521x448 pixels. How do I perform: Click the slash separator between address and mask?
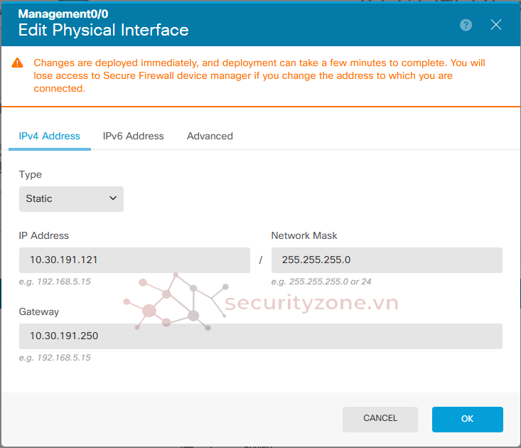pos(260,260)
